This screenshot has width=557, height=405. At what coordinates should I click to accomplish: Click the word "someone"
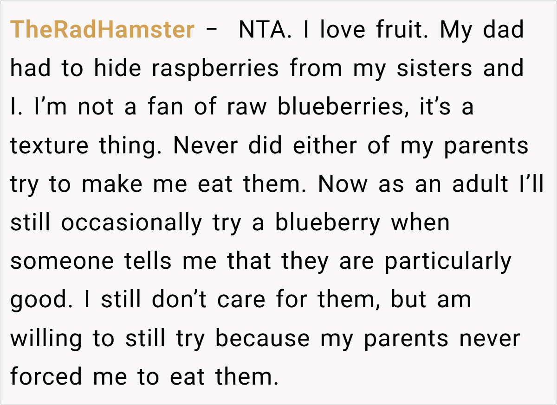coord(62,261)
